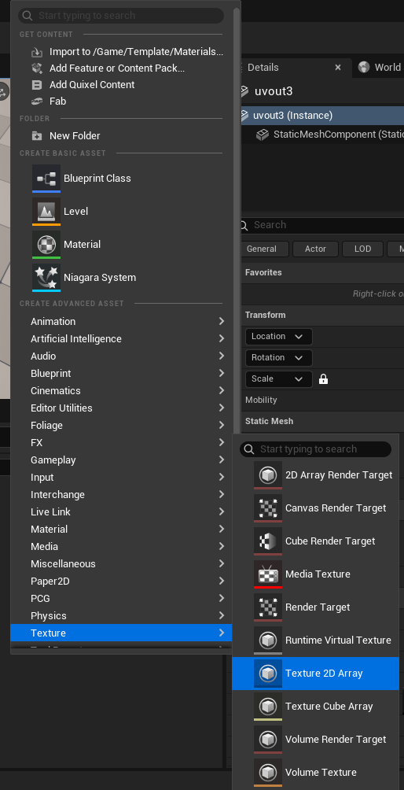This screenshot has width=404, height=790.
Task: Click the Material asset icon
Action: 46,245
